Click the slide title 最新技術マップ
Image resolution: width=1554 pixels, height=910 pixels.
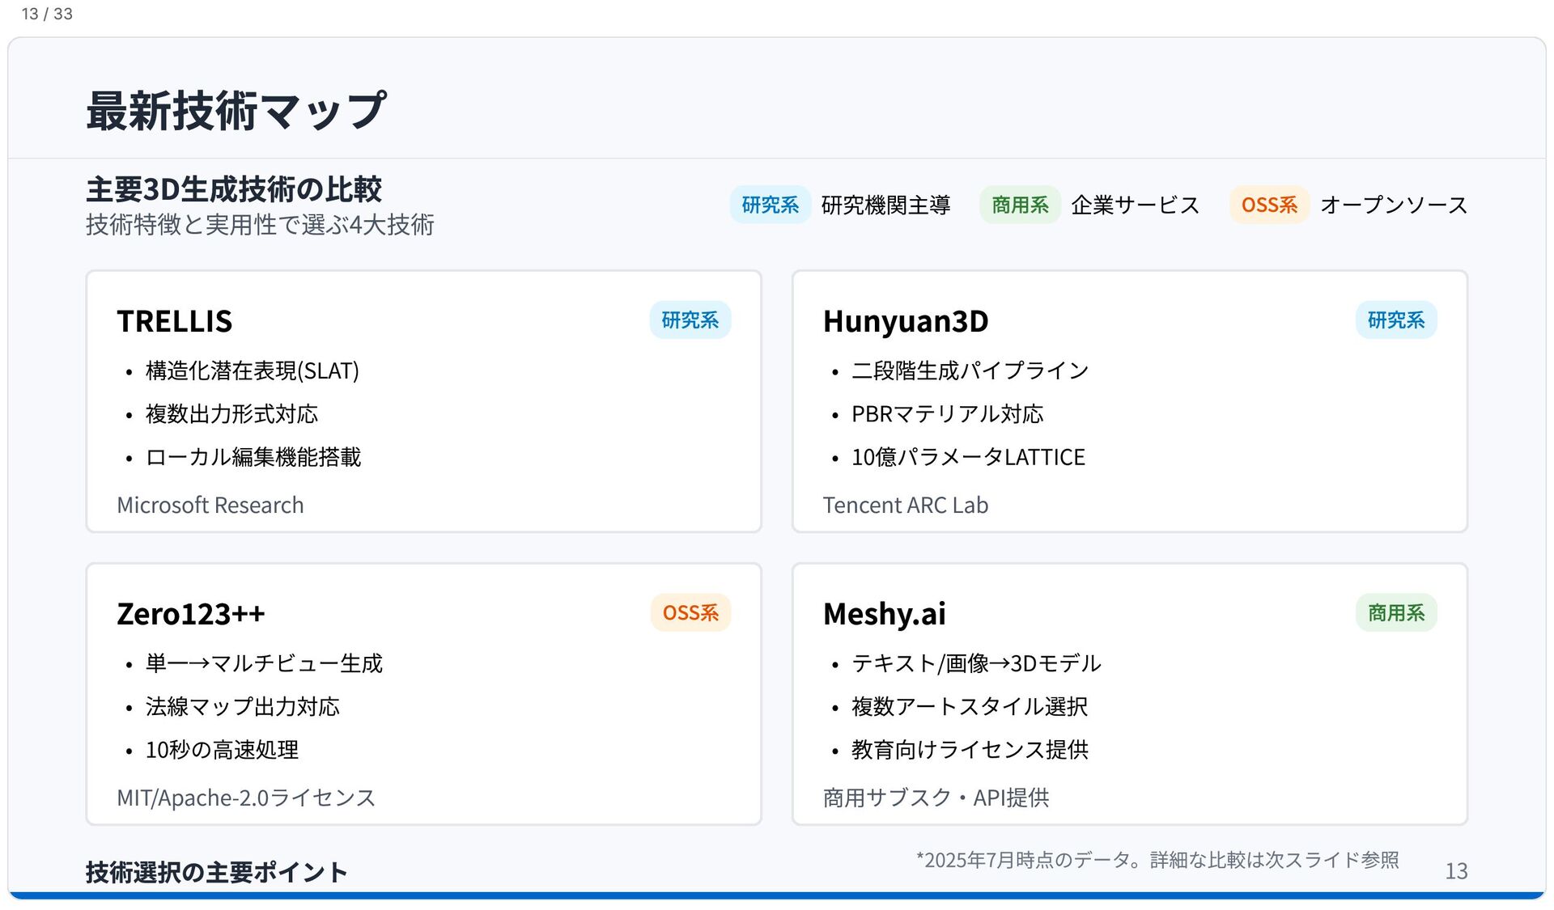[236, 111]
